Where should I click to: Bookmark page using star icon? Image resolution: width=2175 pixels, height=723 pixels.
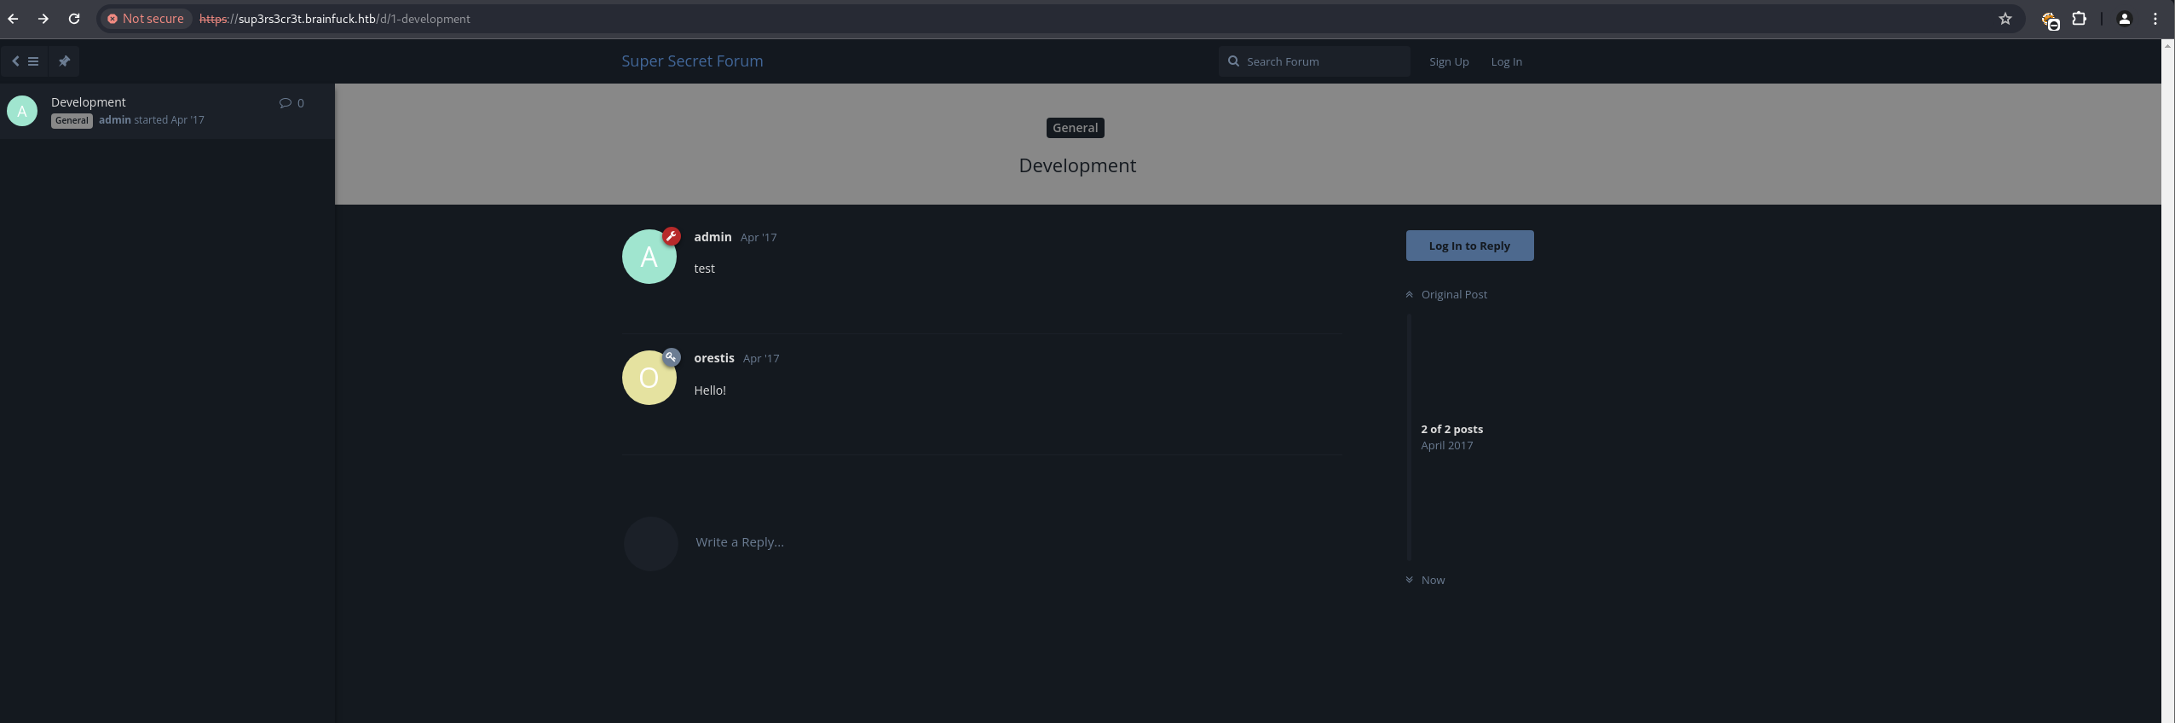tap(2005, 19)
